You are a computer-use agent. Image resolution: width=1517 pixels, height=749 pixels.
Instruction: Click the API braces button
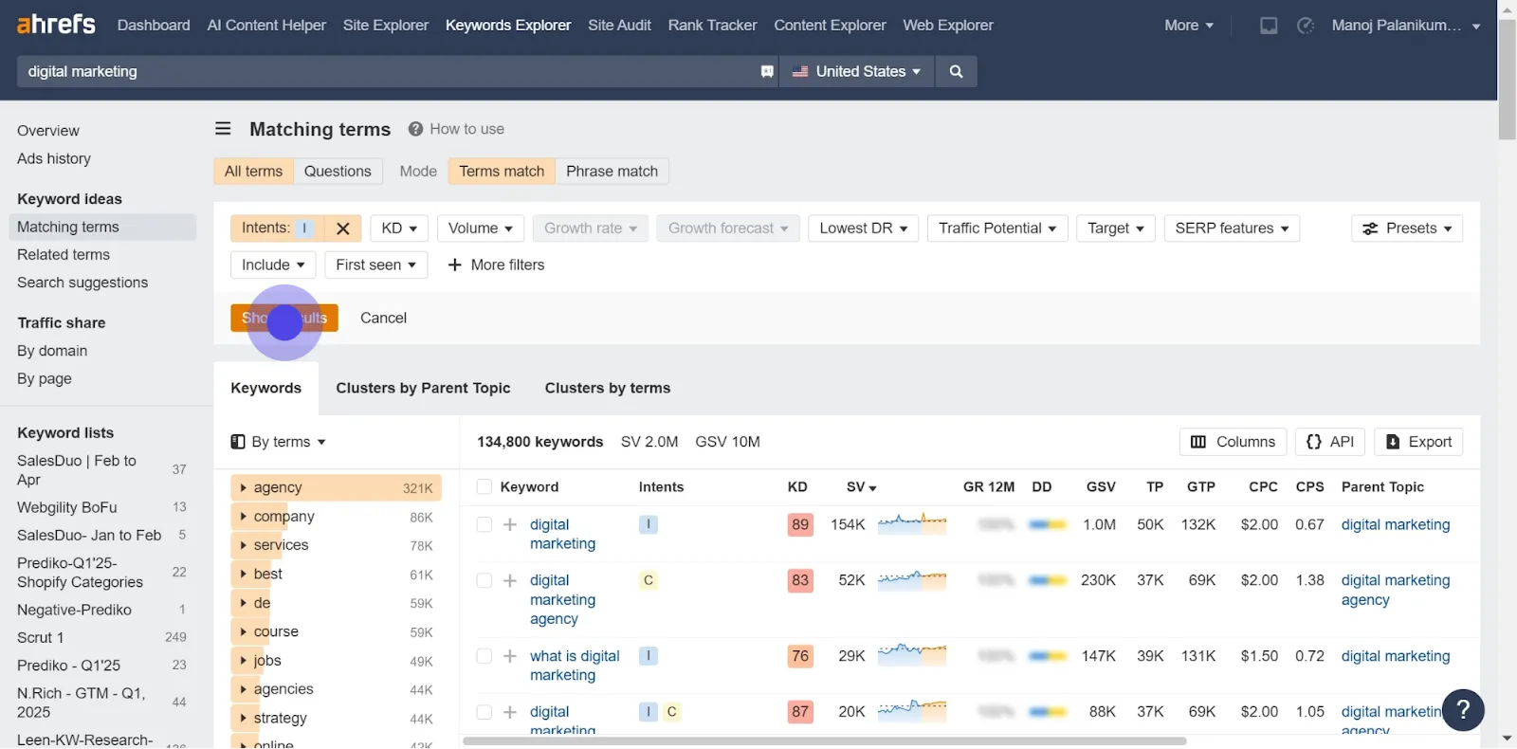pyautogui.click(x=1330, y=442)
